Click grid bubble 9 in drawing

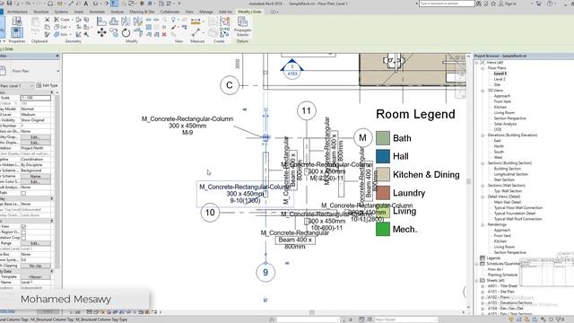pos(265,273)
